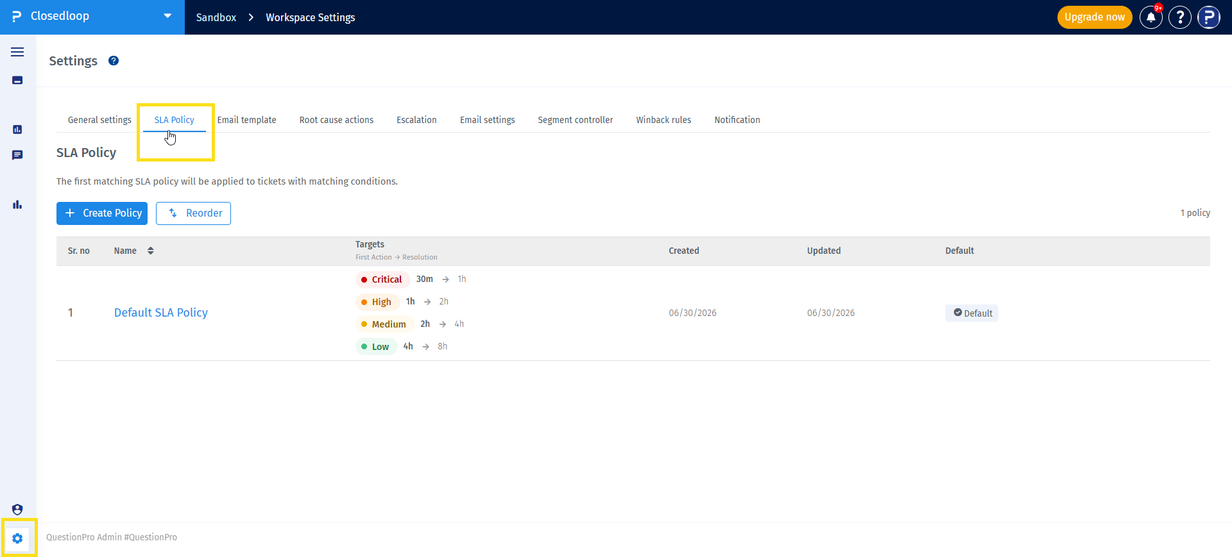Viewport: 1232px width, 557px height.
Task: Switch to the Email settings tab
Action: pos(488,120)
